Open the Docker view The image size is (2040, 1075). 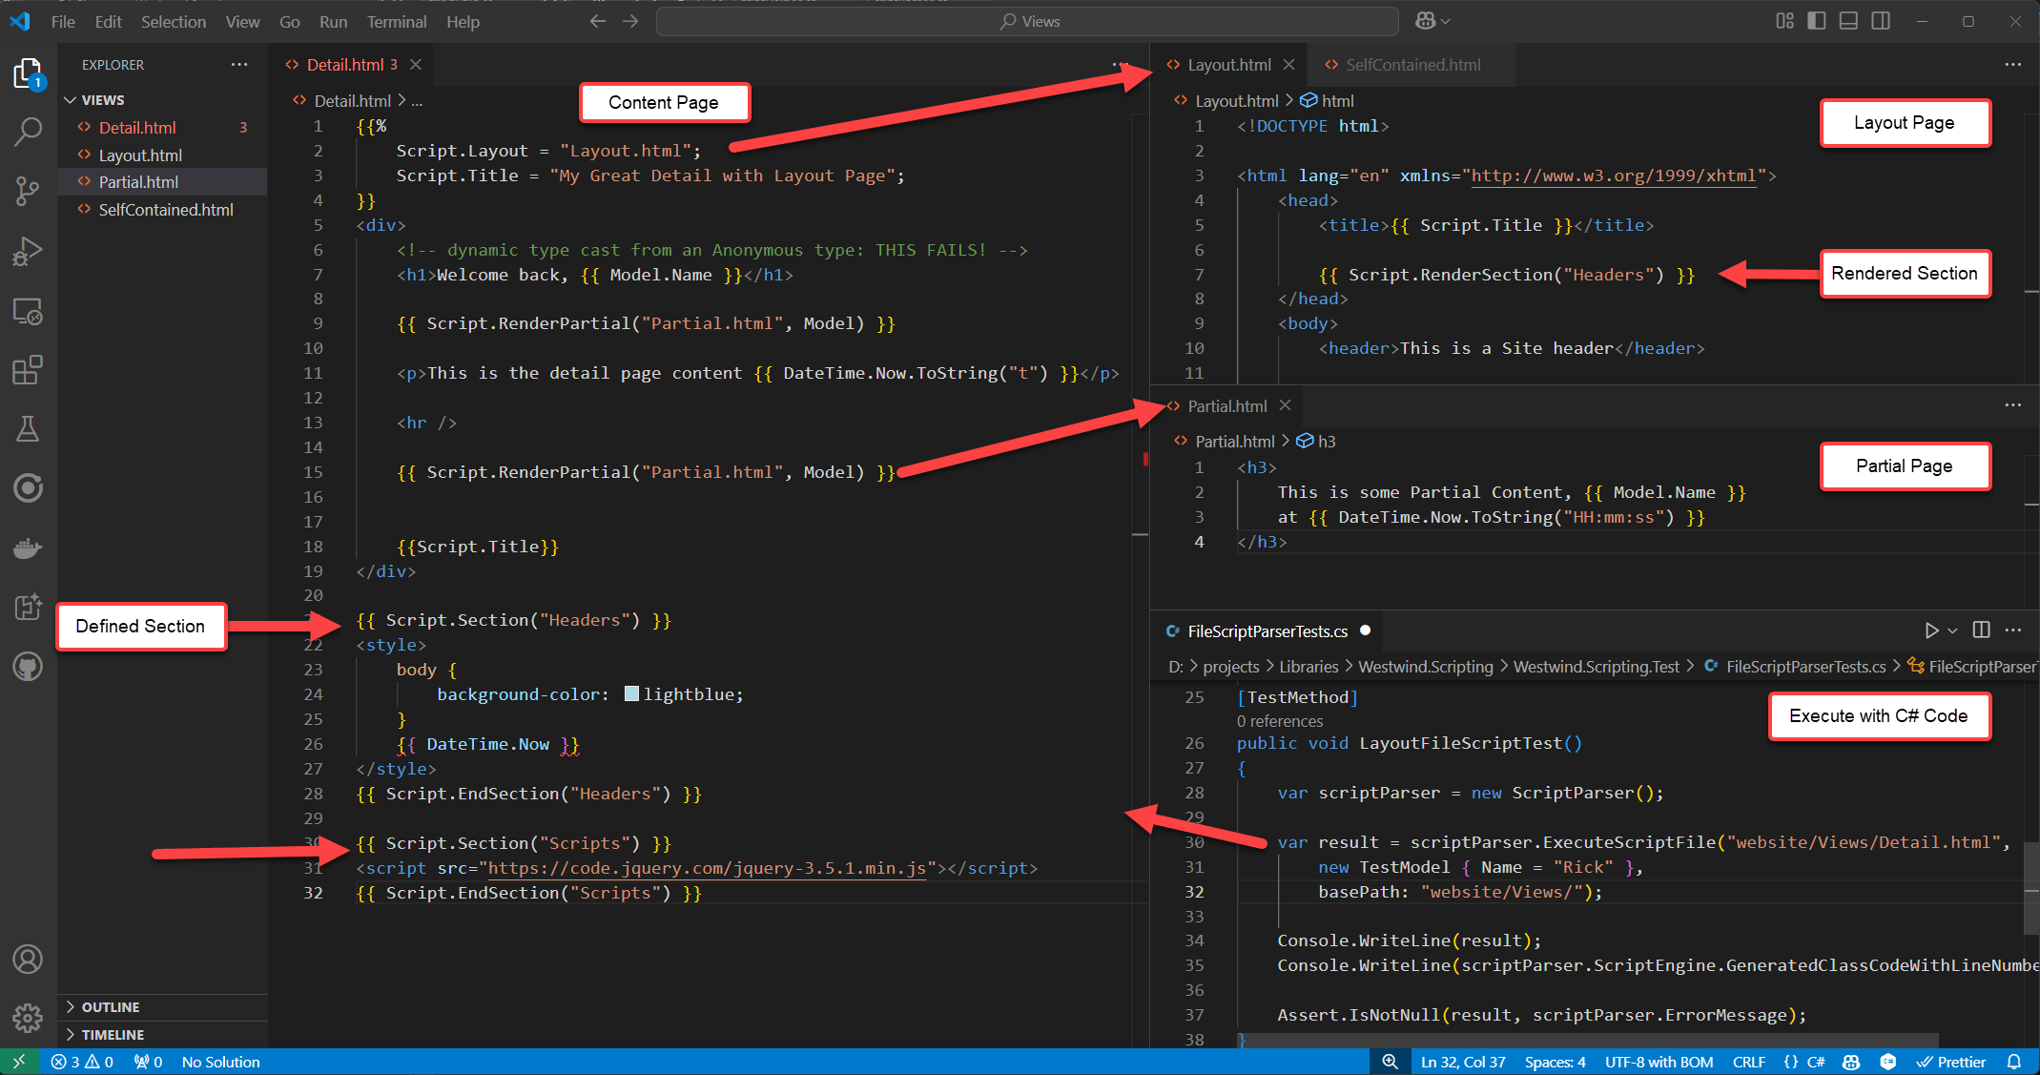pos(28,548)
